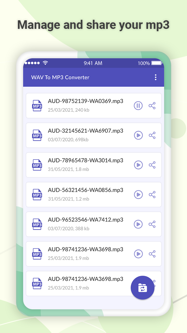
Task: Click MP3 file icon for AUD-56321456-WA0856
Action: (37, 195)
